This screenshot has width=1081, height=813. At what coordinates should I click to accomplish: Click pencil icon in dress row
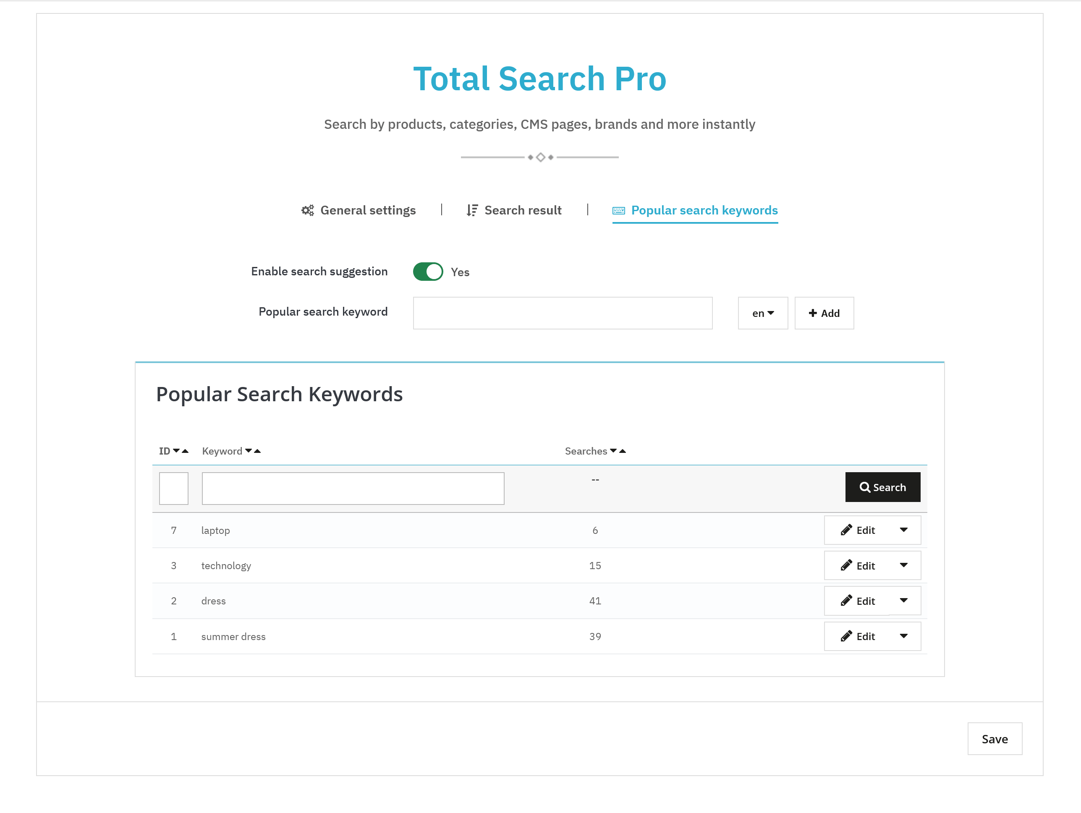pos(846,601)
